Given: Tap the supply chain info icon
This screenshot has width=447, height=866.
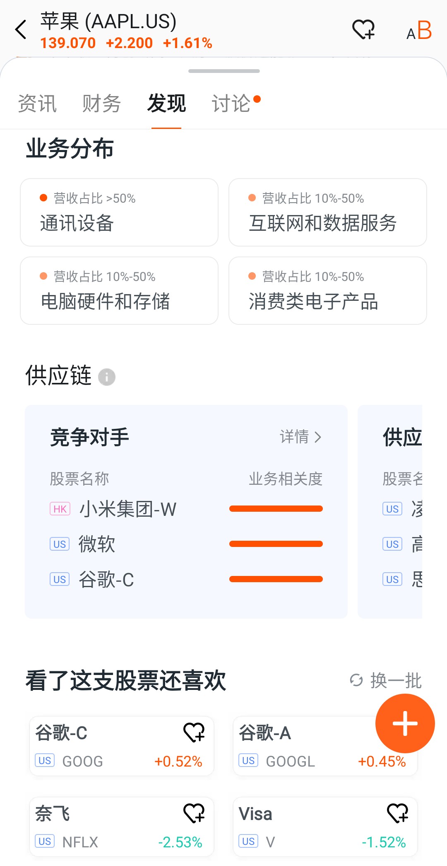Looking at the screenshot, I should click(107, 377).
